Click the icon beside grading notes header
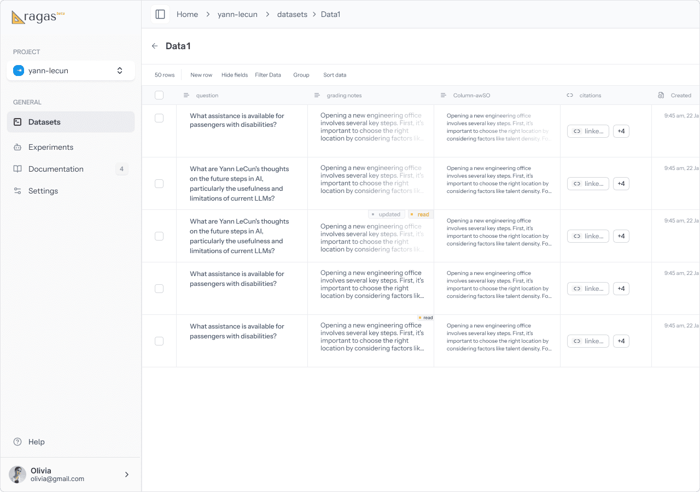Image resolution: width=700 pixels, height=492 pixels. click(317, 95)
